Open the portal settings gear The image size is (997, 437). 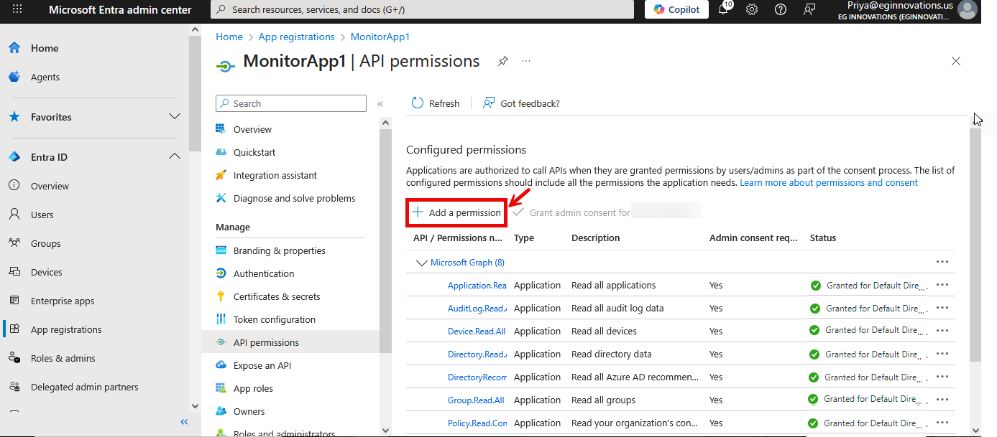[752, 10]
